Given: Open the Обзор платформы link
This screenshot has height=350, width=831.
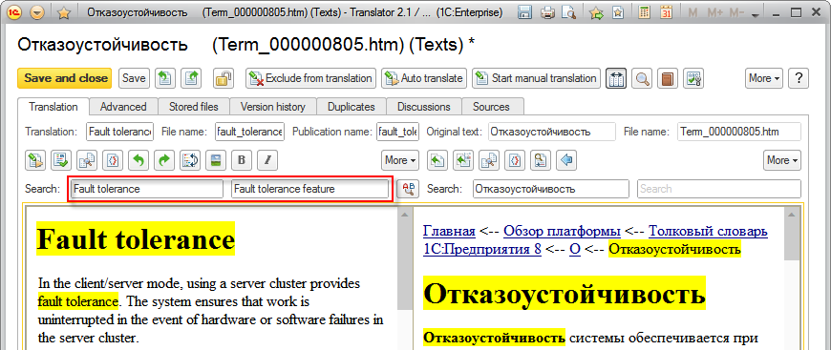Looking at the screenshot, I should [562, 231].
